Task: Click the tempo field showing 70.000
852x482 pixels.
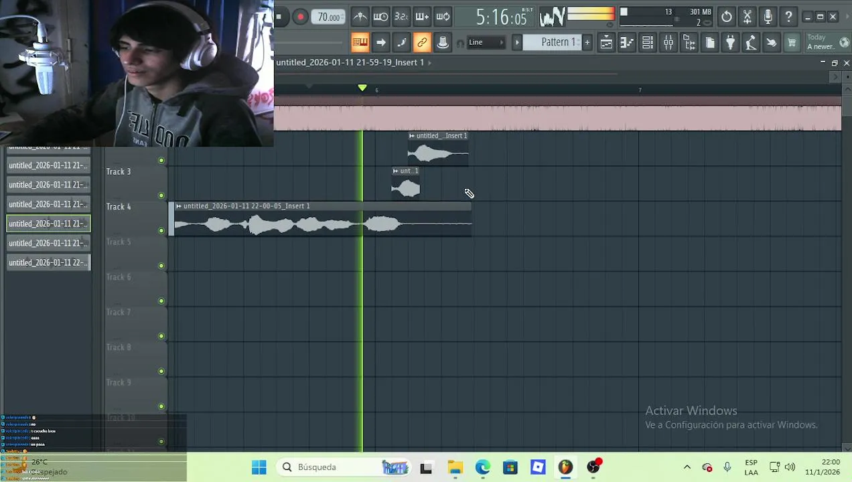Action: [x=329, y=17]
